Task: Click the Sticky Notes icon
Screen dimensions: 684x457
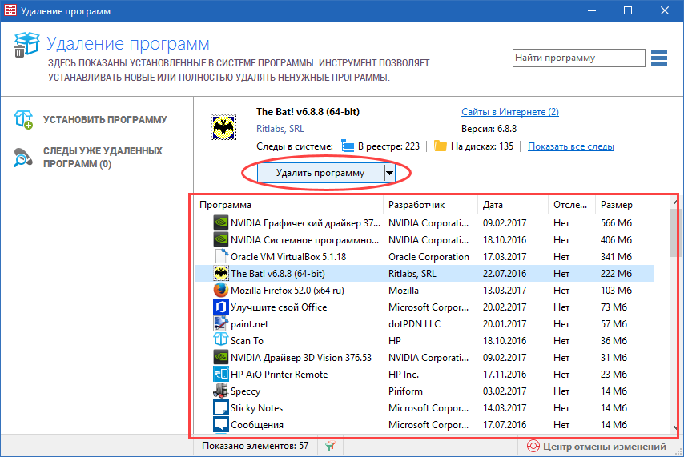Action: pyautogui.click(x=221, y=407)
